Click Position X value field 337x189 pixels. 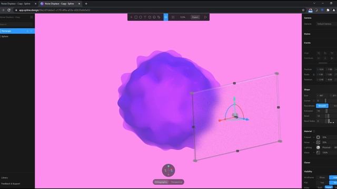click(321, 69)
